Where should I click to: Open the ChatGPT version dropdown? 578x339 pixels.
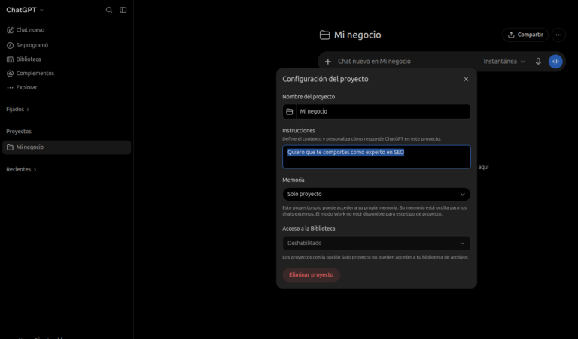pos(25,10)
